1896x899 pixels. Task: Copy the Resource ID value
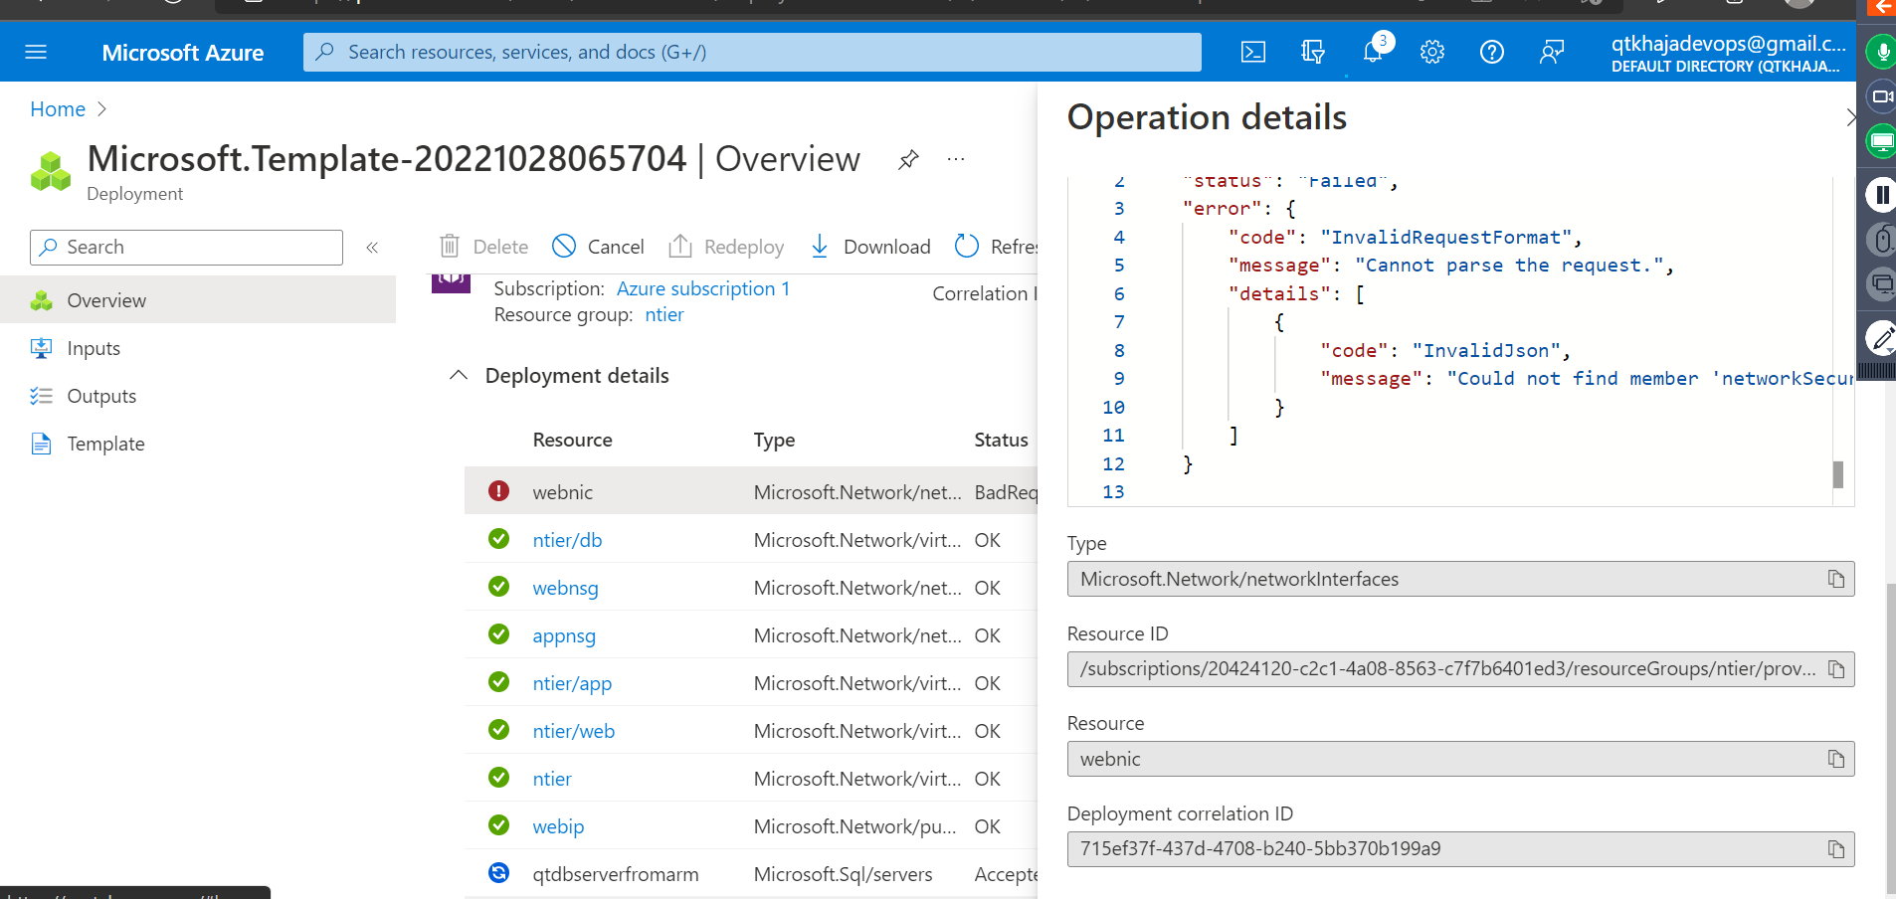tap(1836, 669)
